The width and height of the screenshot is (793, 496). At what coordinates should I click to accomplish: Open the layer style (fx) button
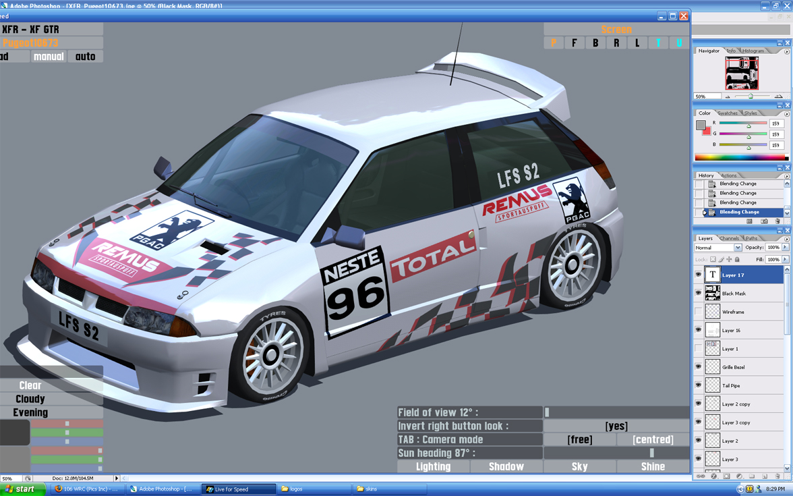713,476
